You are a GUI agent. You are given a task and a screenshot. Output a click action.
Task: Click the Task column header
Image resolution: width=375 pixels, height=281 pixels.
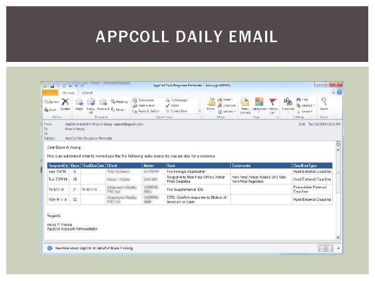(x=198, y=165)
